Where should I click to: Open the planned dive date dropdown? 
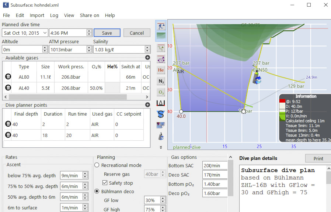[x=45, y=33]
